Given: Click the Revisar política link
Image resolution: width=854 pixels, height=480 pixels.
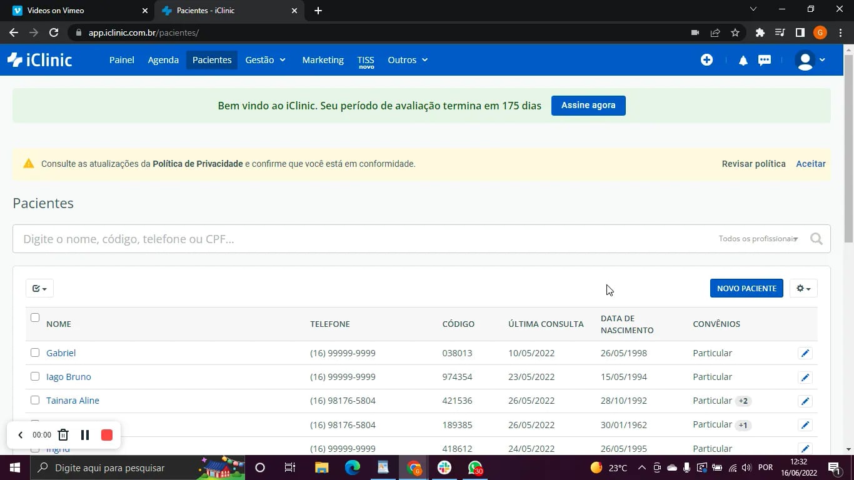Looking at the screenshot, I should click(753, 164).
